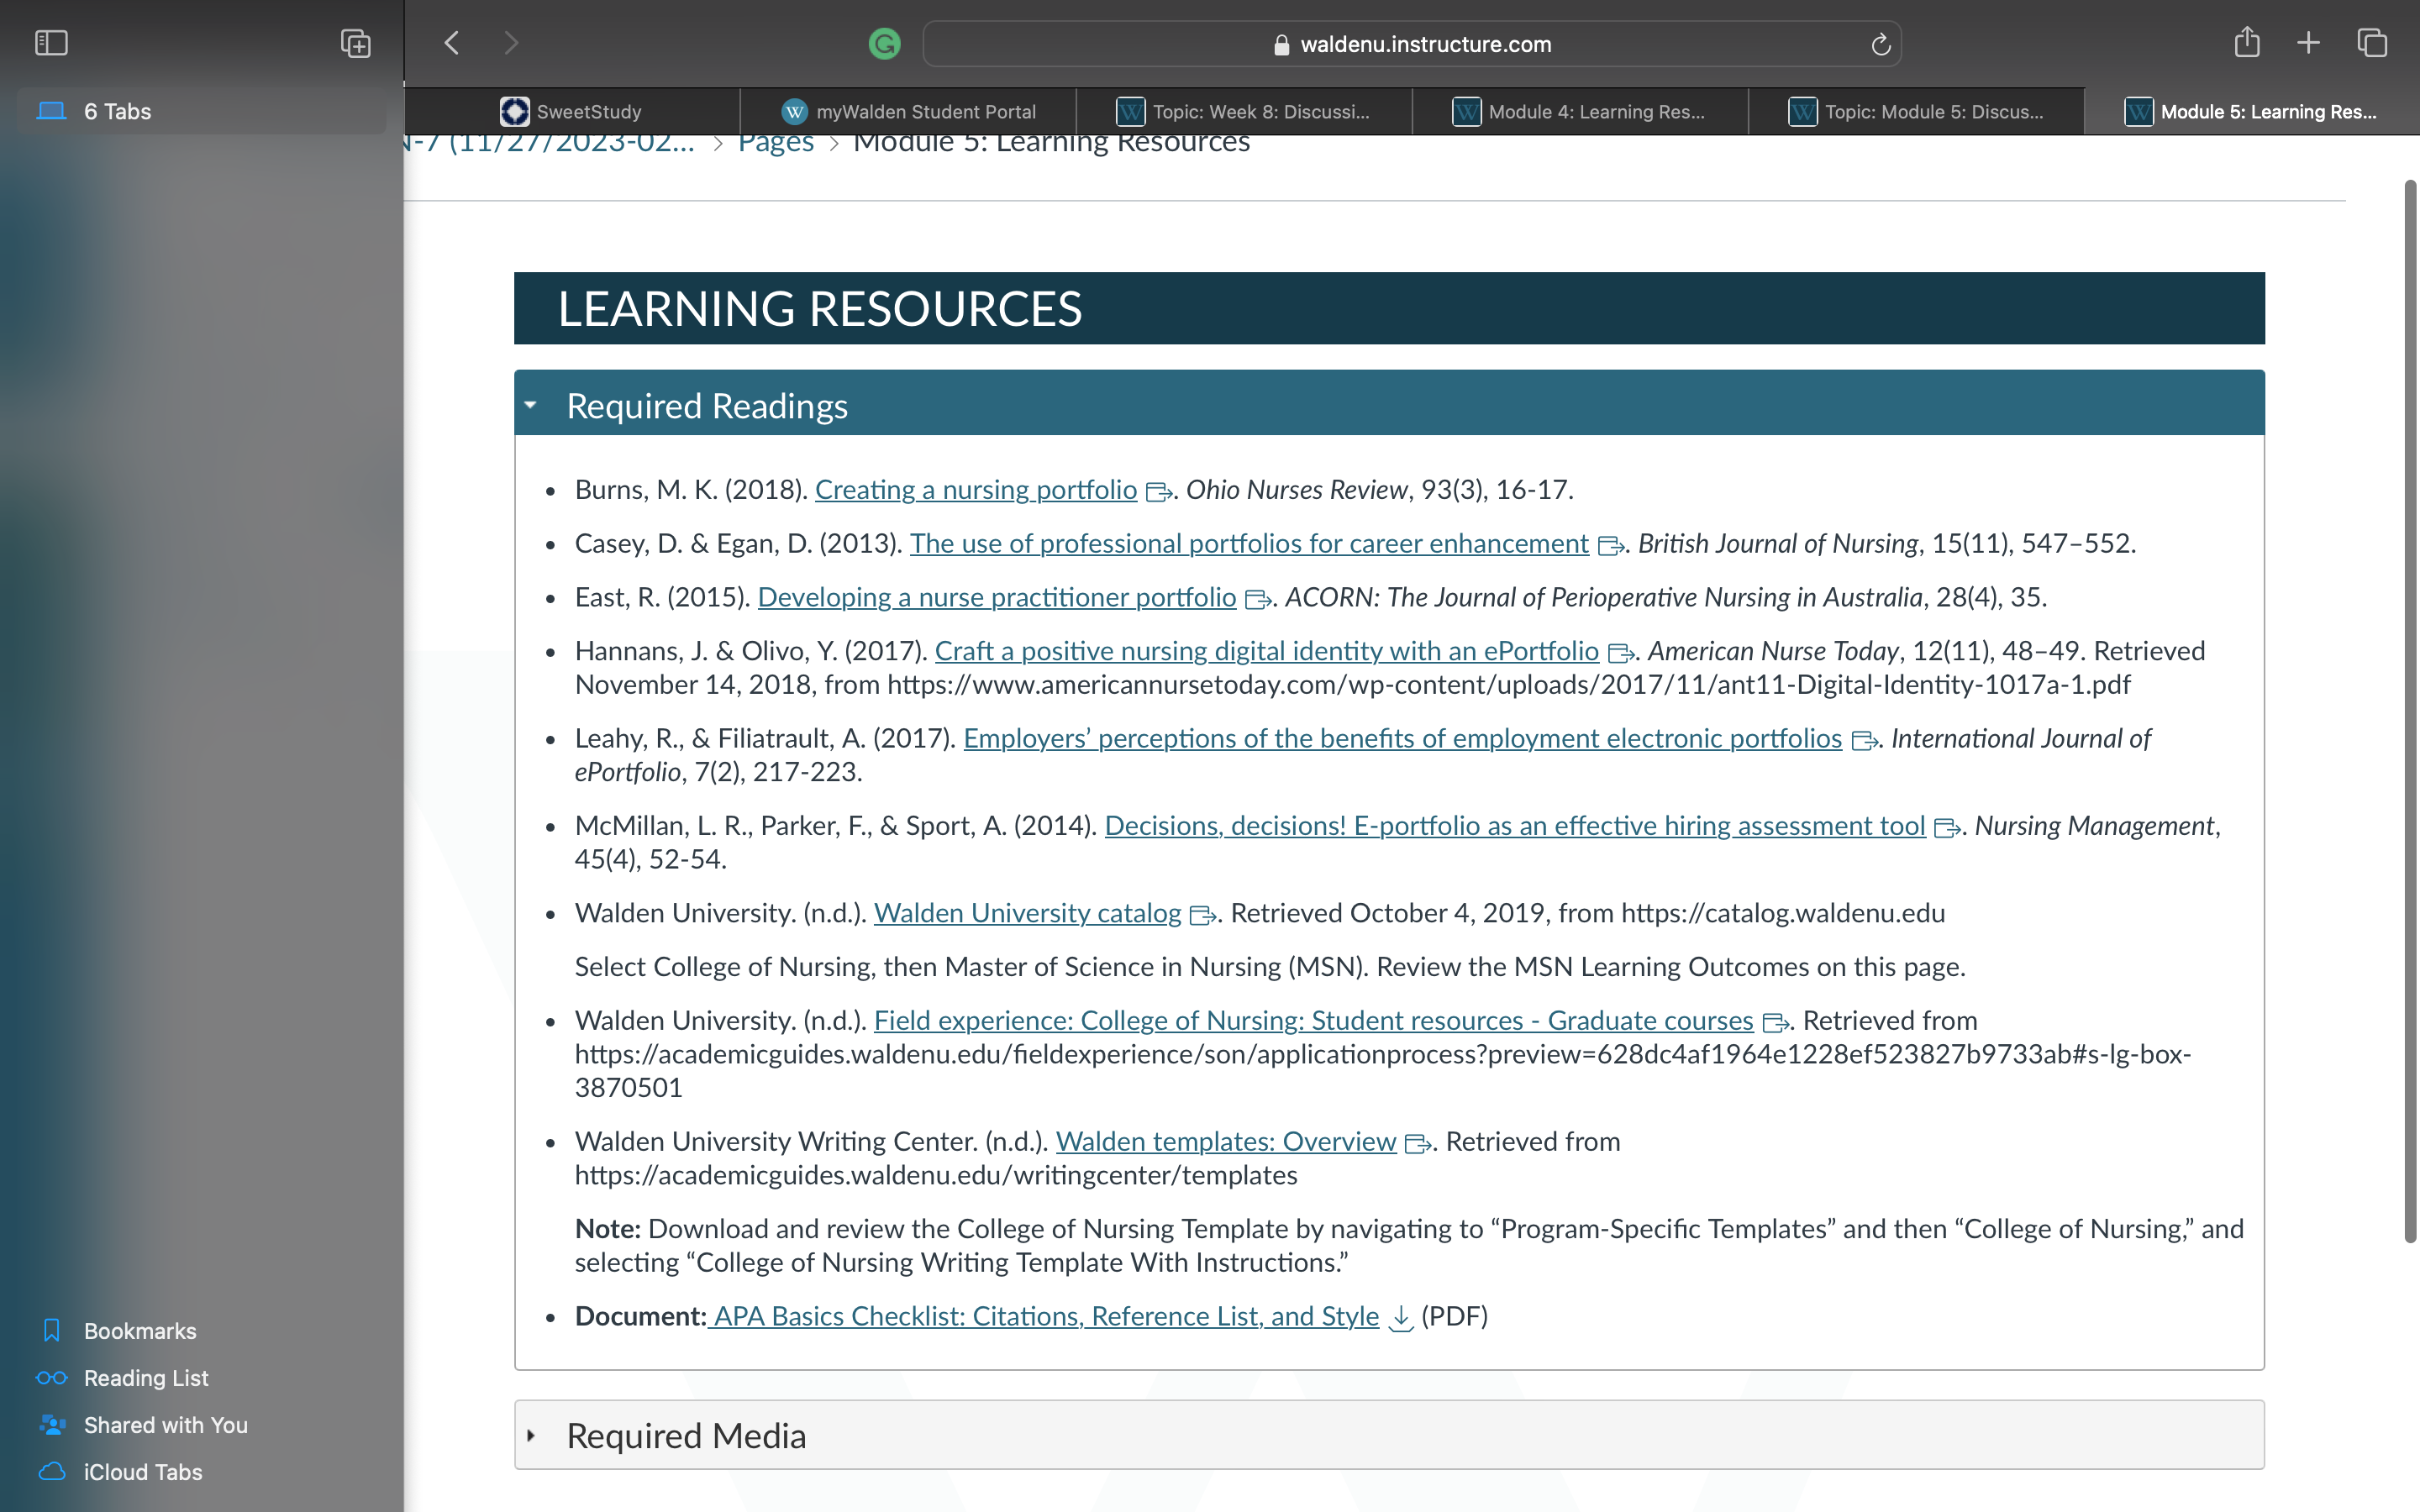Switch to the Module 4 Learning Resources tab
This screenshot has height=1512, width=2420.
coord(1580,111)
